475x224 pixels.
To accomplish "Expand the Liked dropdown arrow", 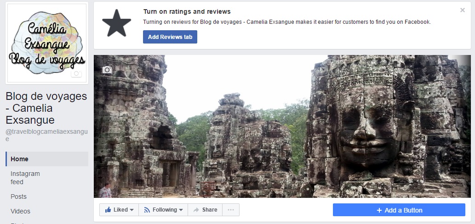I will [132, 210].
